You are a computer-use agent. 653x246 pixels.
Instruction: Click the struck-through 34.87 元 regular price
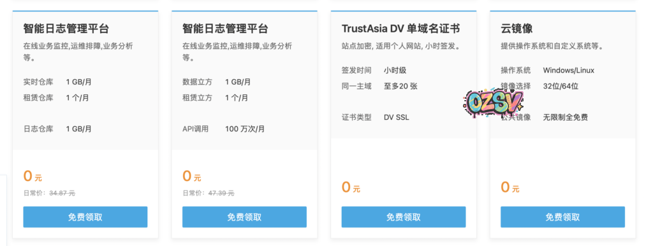pyautogui.click(x=62, y=193)
